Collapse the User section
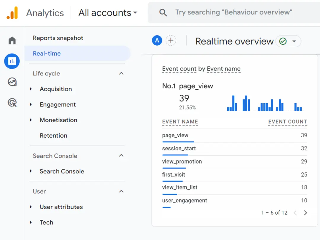The image size is (320, 240). 121,191
